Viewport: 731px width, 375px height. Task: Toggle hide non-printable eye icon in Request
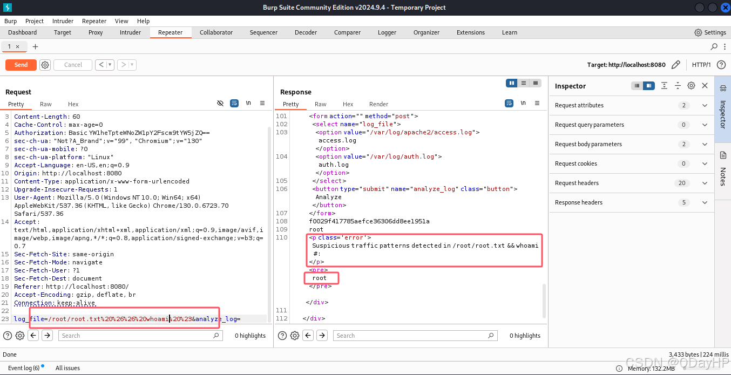click(x=220, y=103)
